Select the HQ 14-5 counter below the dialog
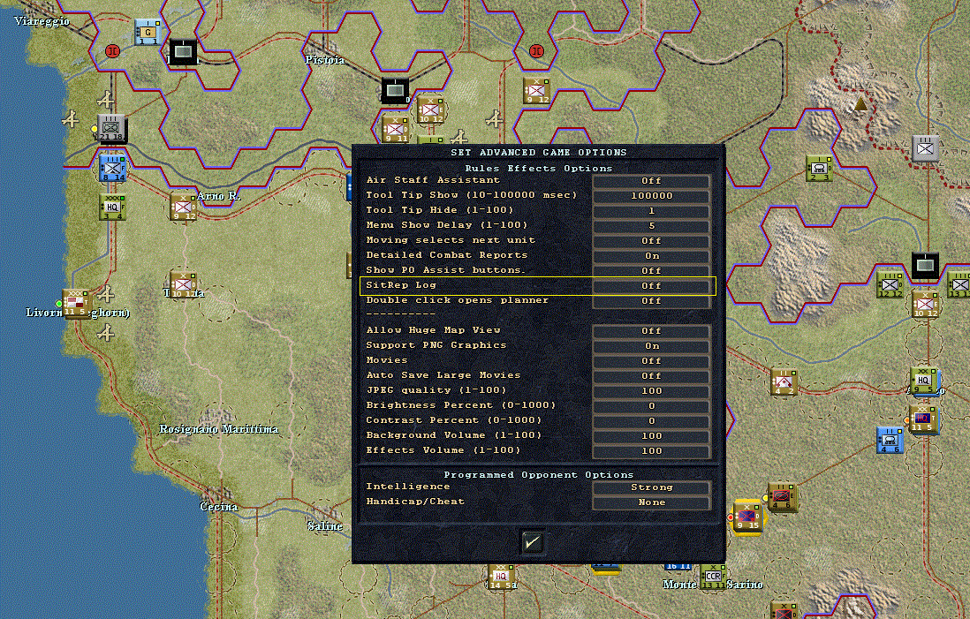 [x=502, y=577]
